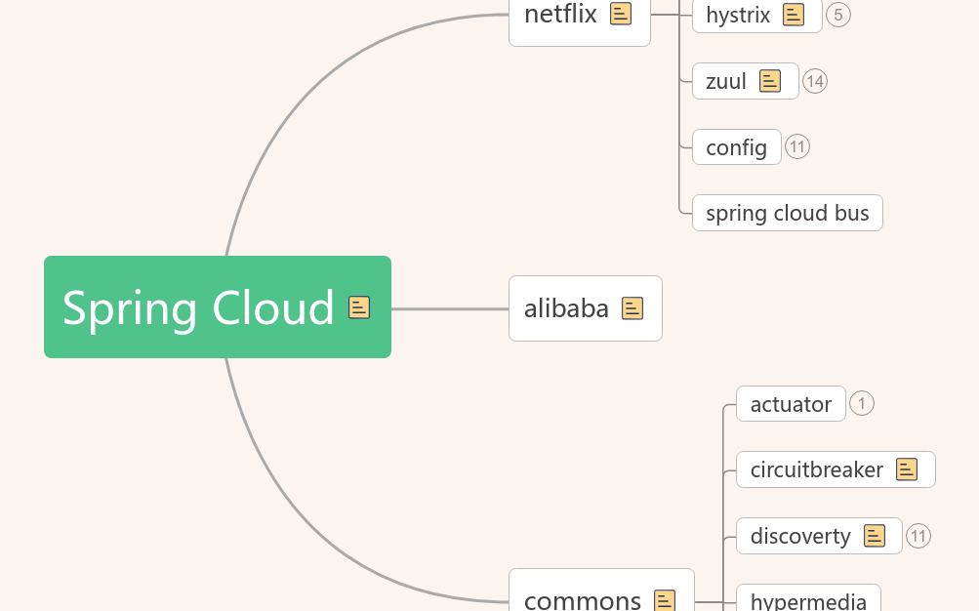Select the spring cloud bus node
The width and height of the screenshot is (979, 611).
coord(787,213)
